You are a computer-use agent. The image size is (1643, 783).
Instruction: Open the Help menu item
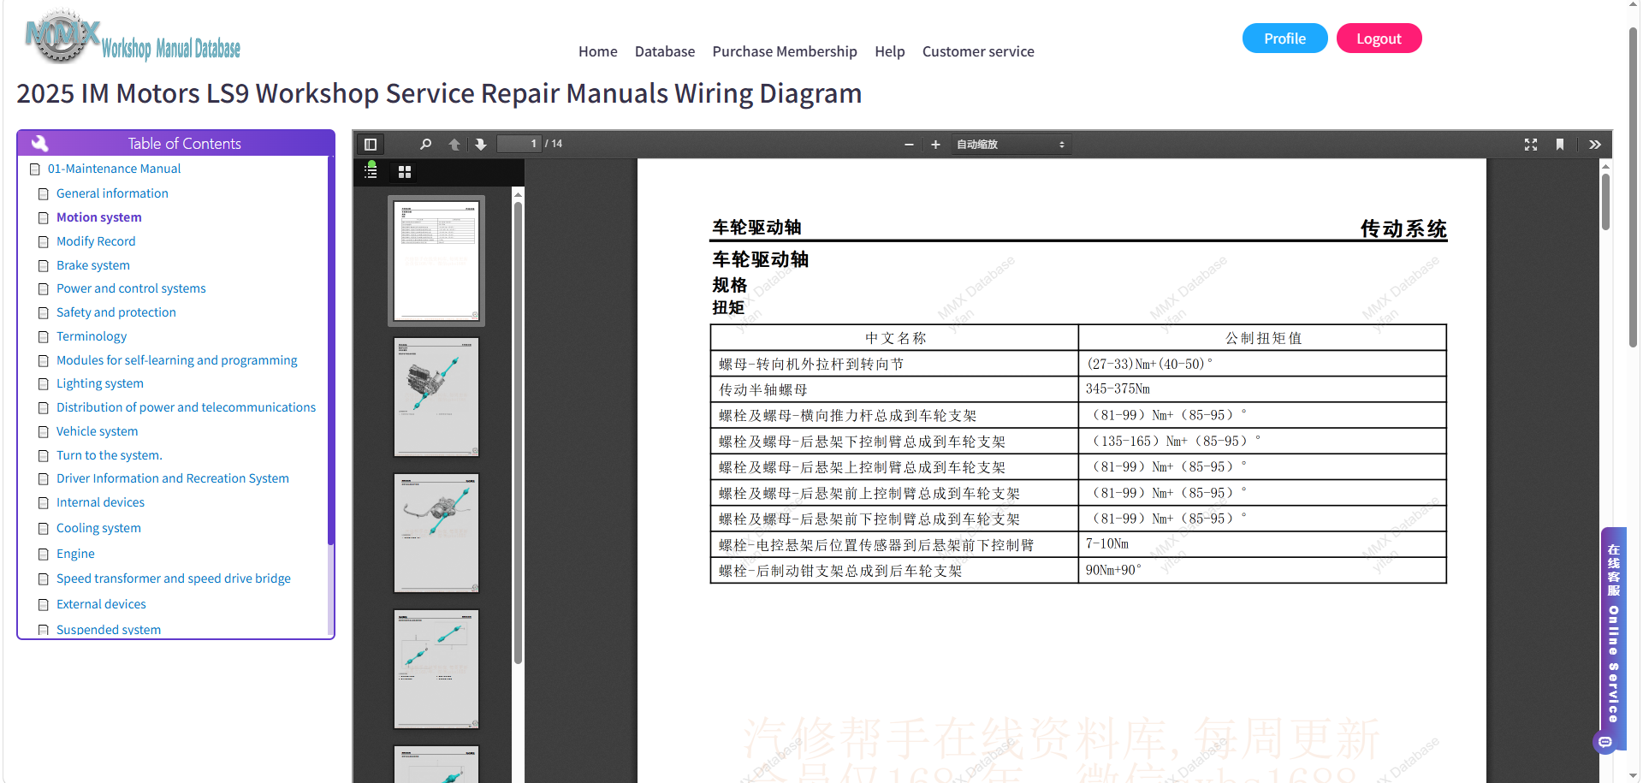pos(890,51)
